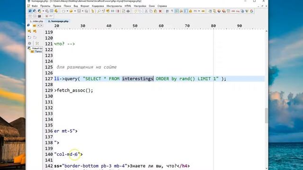This screenshot has width=303, height=170.
Task: Click the dark terminal icon in second toolbar row
Action: pyautogui.click(x=39, y=16)
